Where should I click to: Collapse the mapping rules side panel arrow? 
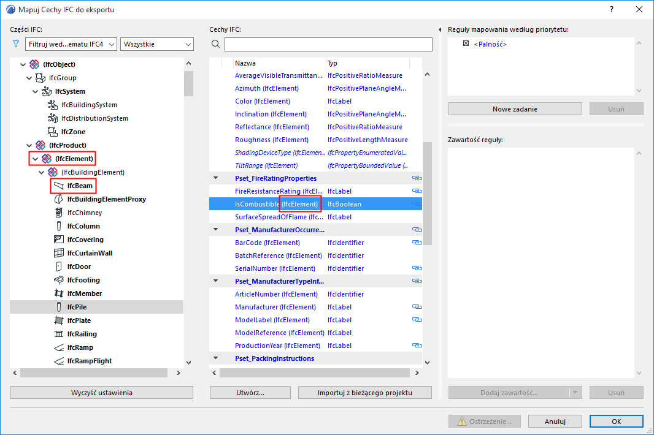[x=440, y=29]
